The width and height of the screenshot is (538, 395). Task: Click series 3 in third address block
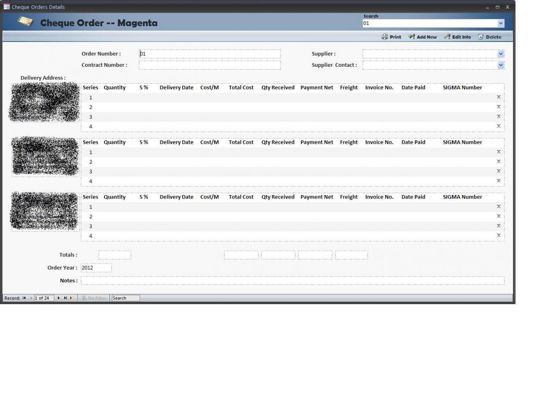point(91,227)
